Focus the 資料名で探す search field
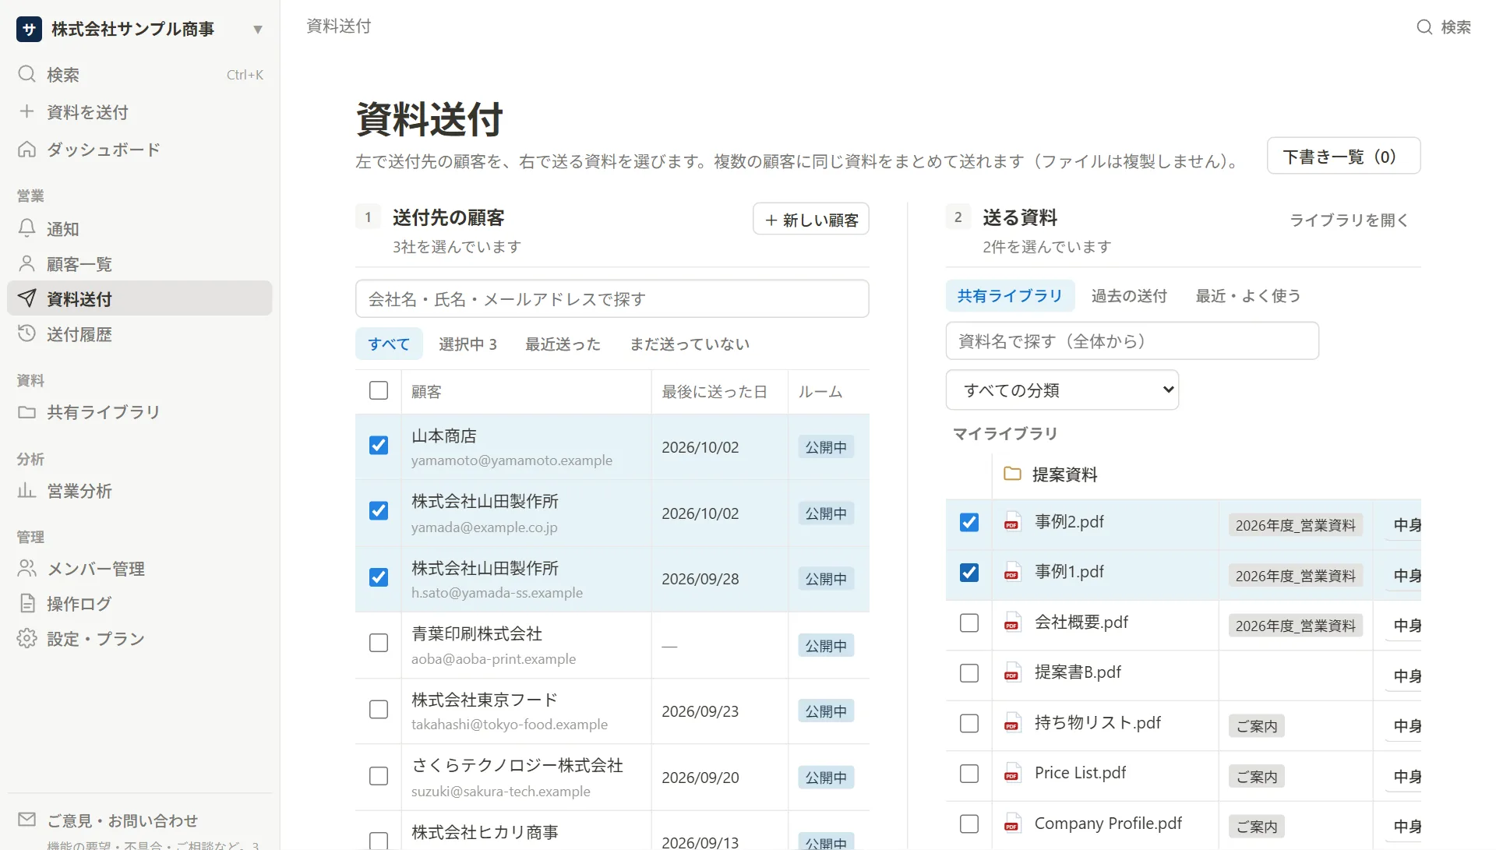The image size is (1496, 850). (1132, 340)
